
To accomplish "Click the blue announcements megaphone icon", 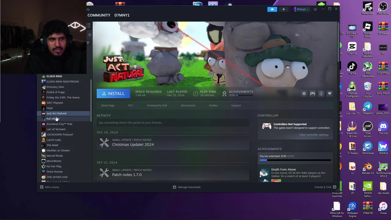I will 272,9.
